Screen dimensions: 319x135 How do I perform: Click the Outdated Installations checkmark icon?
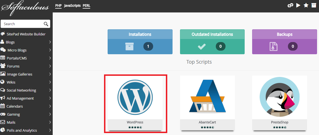point(202,47)
